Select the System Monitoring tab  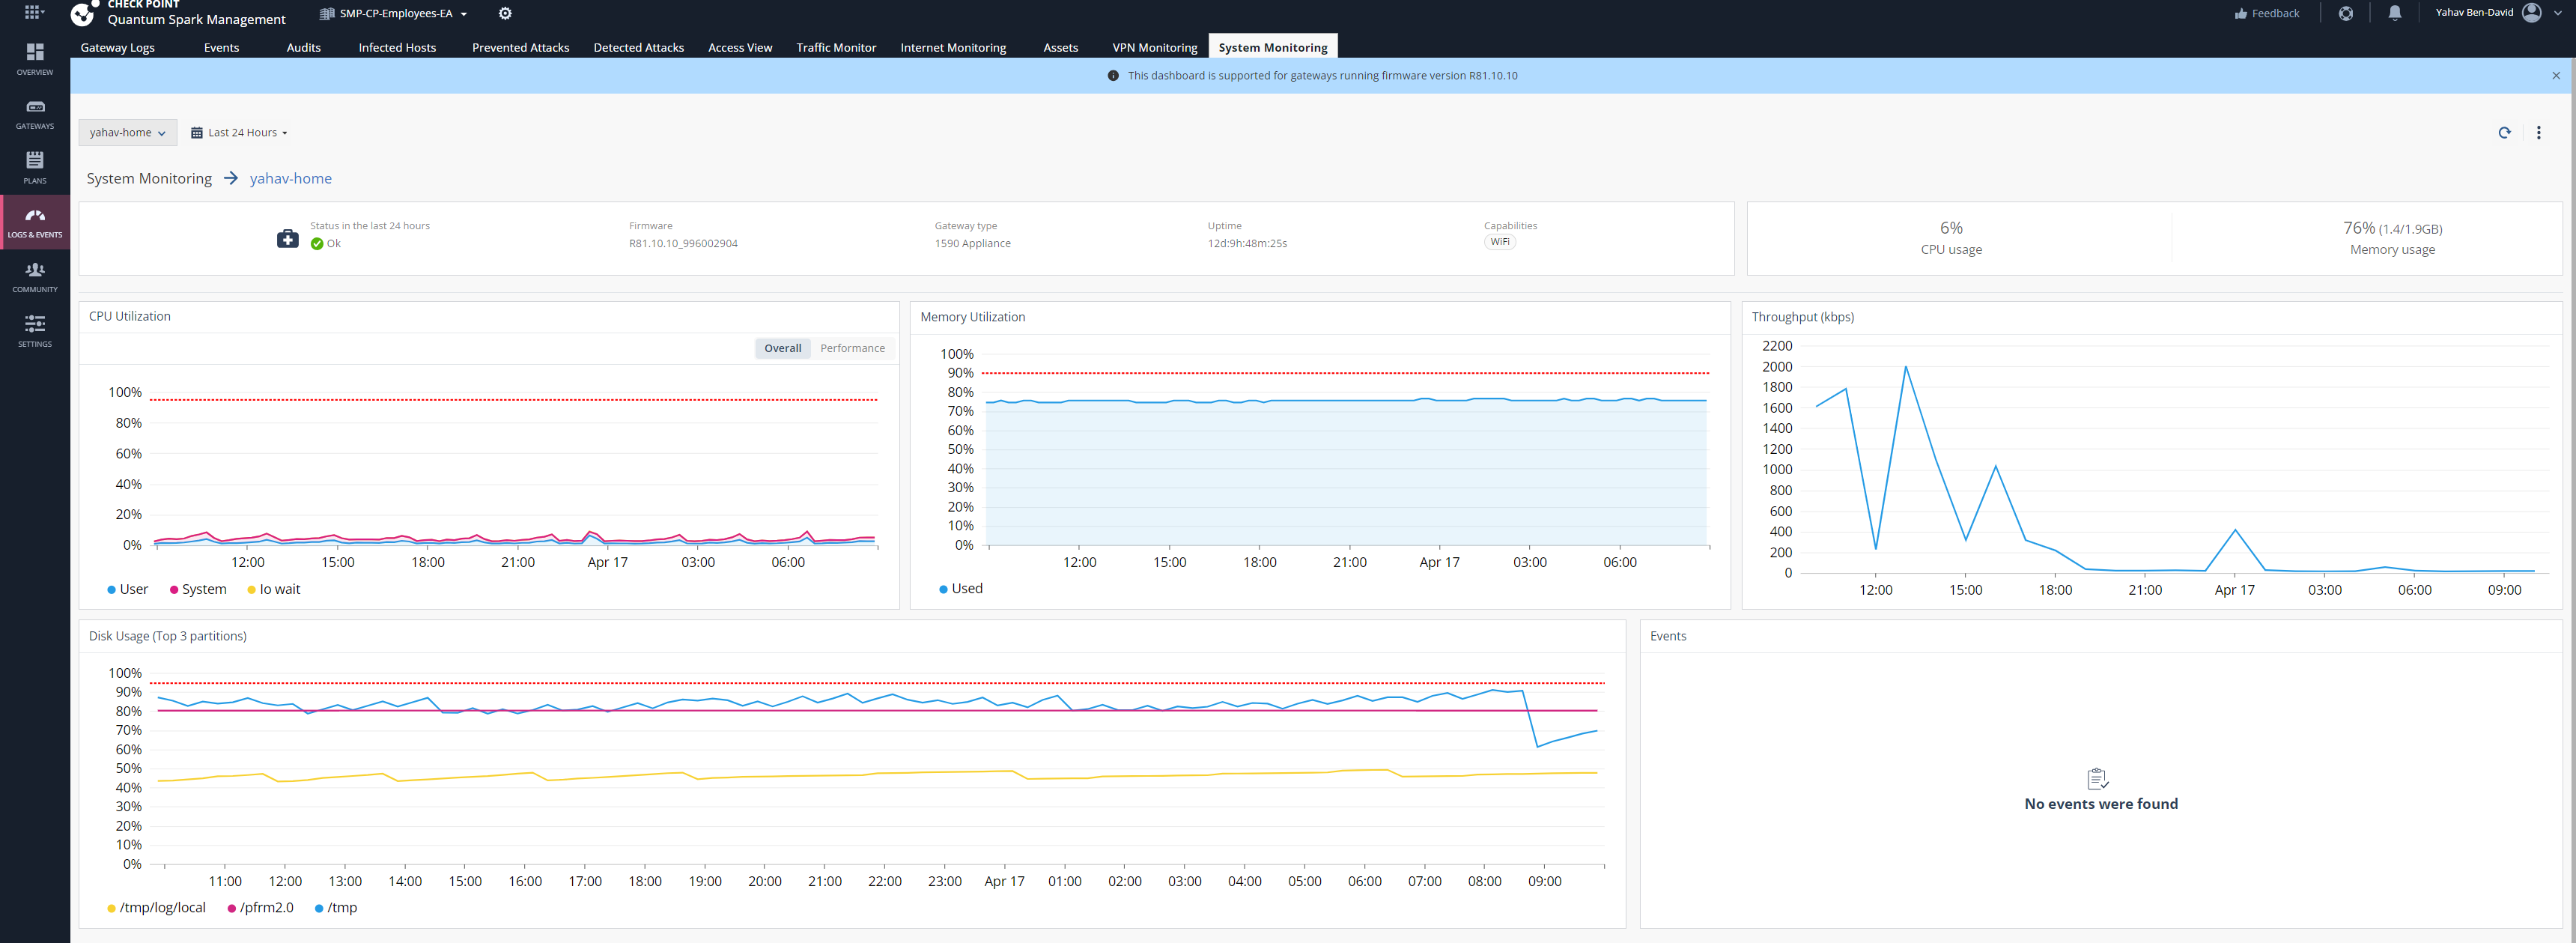tap(1272, 46)
